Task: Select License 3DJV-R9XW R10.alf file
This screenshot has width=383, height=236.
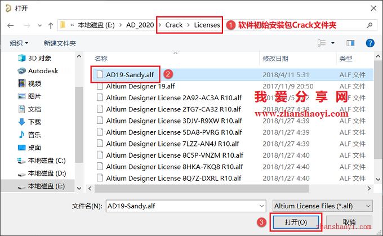Action: (174, 121)
